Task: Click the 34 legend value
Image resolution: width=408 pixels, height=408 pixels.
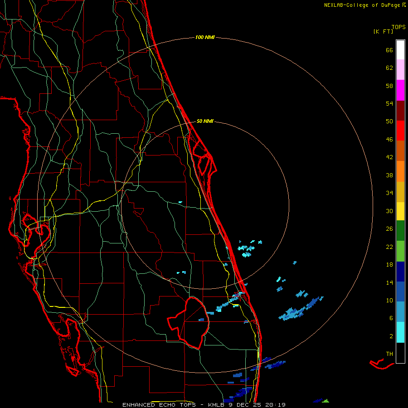Action: 389,193
